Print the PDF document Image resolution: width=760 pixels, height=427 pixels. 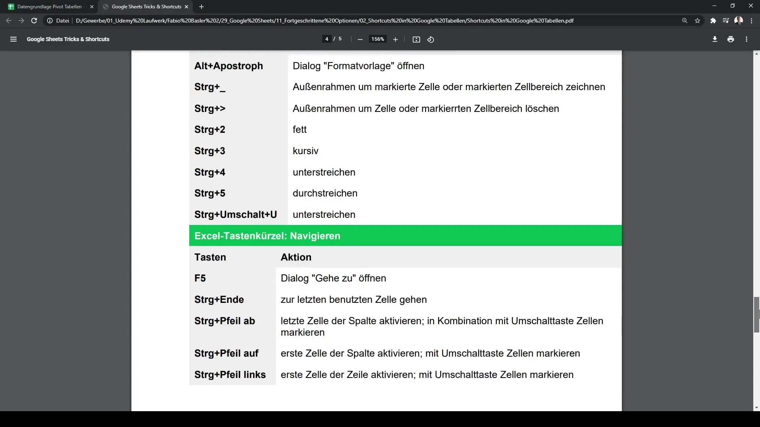point(731,39)
